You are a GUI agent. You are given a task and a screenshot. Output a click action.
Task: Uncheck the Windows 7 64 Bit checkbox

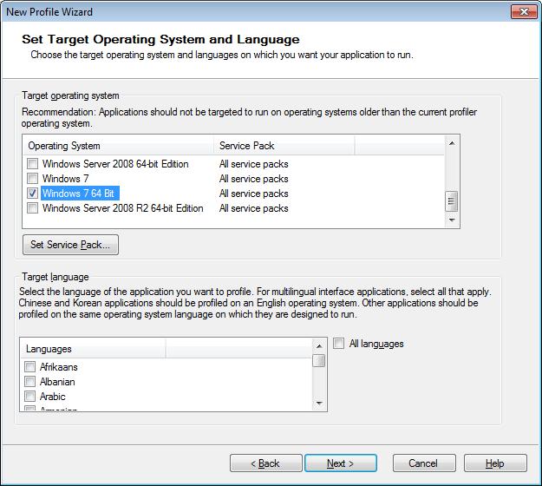32,194
